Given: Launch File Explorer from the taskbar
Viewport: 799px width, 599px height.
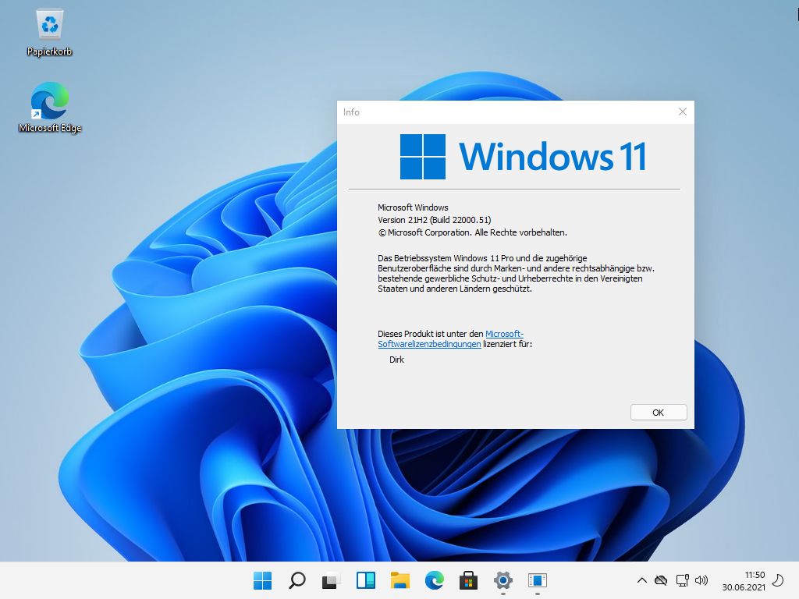Looking at the screenshot, I should click(400, 580).
